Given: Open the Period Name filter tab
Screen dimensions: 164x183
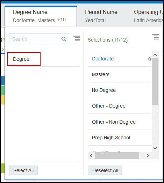Looking at the screenshot, I should 101,16.
